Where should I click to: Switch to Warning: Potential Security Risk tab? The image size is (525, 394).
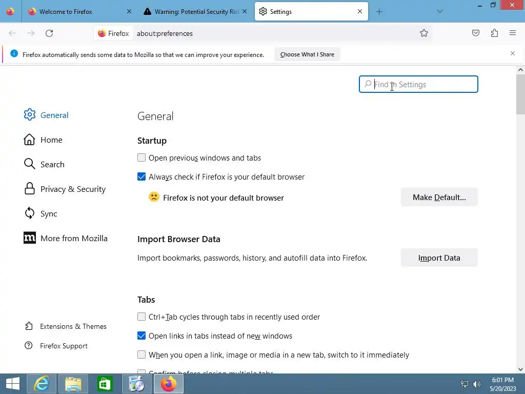pyautogui.click(x=196, y=11)
